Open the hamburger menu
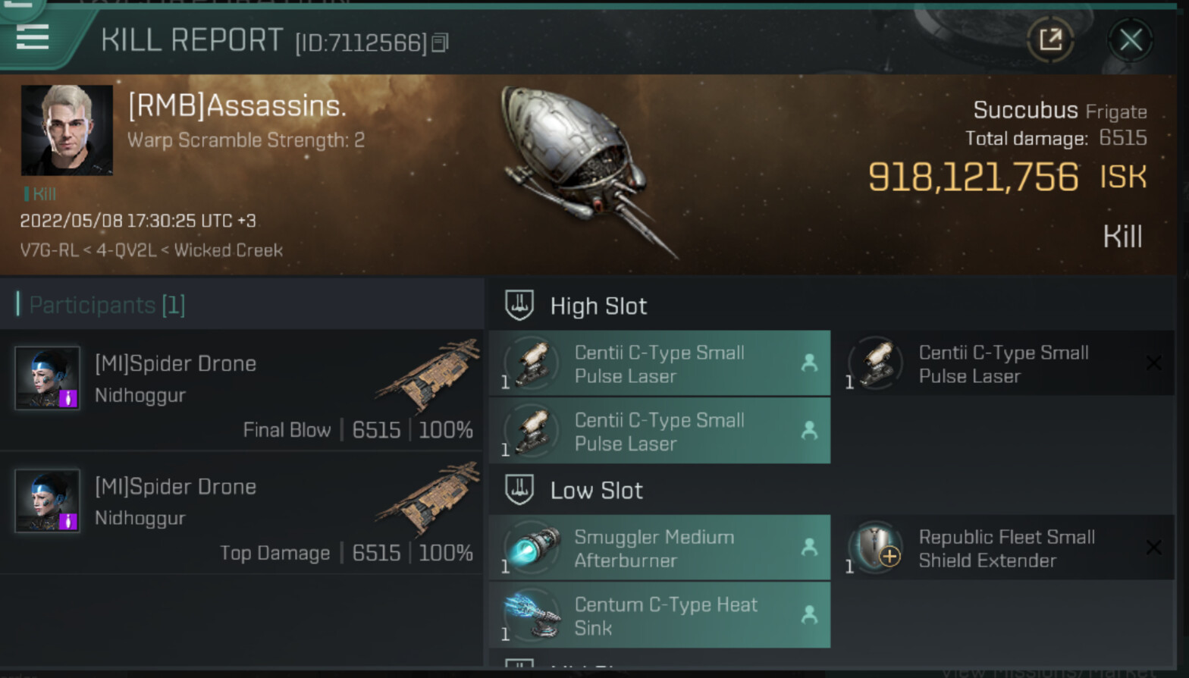Viewport: 1189px width, 678px height. [32, 36]
